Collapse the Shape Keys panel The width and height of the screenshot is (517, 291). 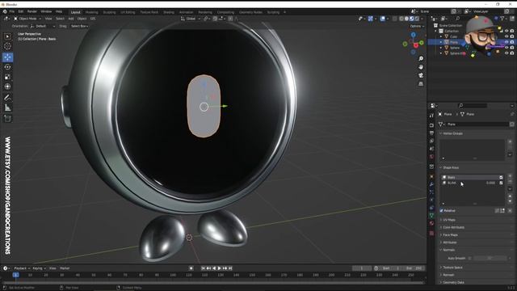click(451, 167)
